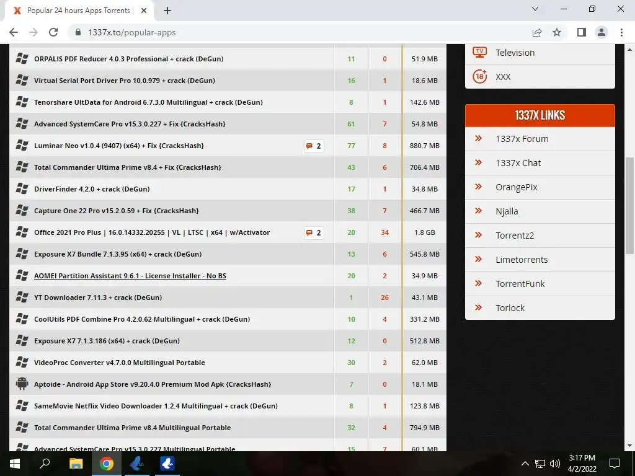Open the volume control in tray
This screenshot has width=635, height=476.
point(555,464)
